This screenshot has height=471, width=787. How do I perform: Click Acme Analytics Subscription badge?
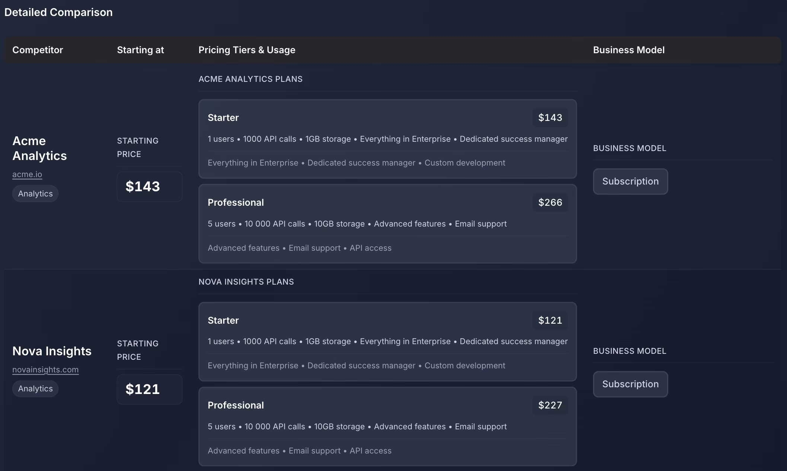click(x=630, y=181)
